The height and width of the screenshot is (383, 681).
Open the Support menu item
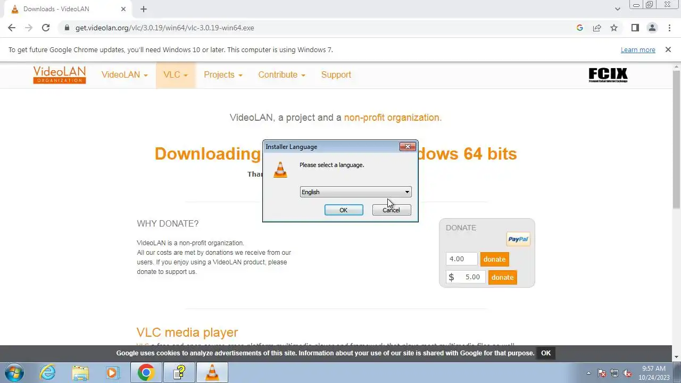336,75
